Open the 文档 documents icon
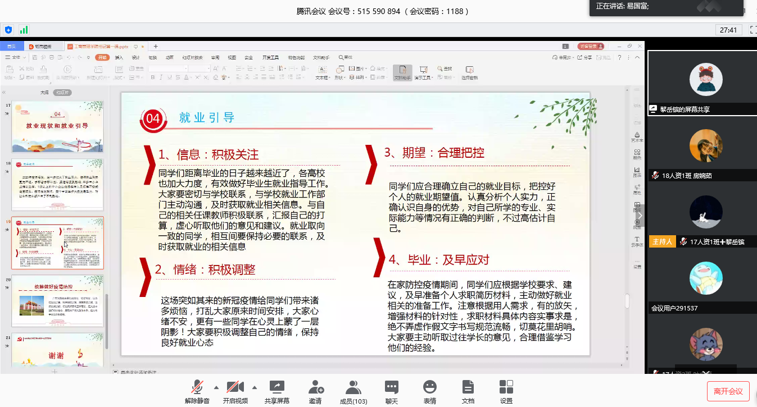Viewport: 757px width, 407px height. pos(468,388)
